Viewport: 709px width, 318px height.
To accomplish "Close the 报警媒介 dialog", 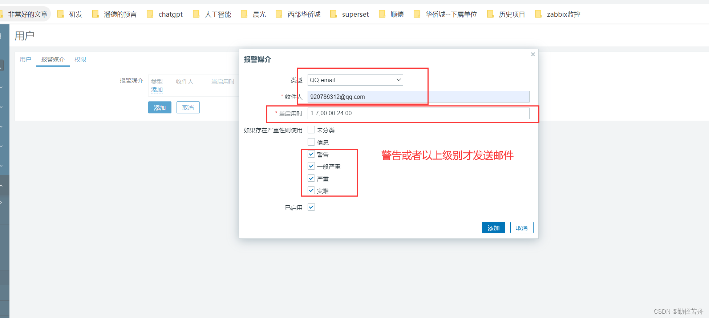I will (533, 54).
